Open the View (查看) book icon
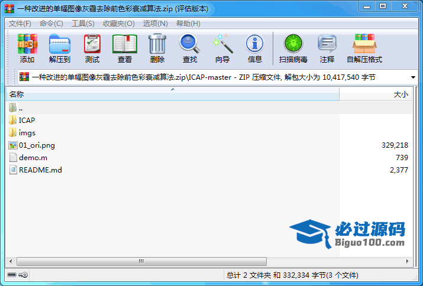Image resolution: width=423 pixels, height=286 pixels. click(x=125, y=44)
